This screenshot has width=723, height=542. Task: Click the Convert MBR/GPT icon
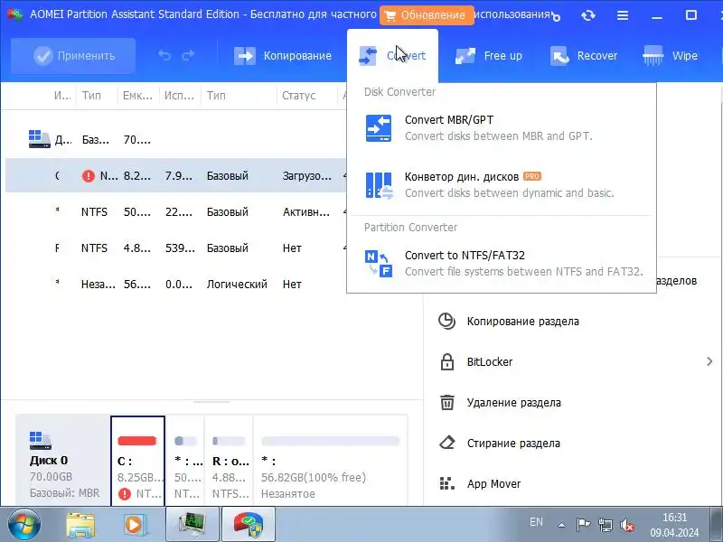tap(379, 128)
